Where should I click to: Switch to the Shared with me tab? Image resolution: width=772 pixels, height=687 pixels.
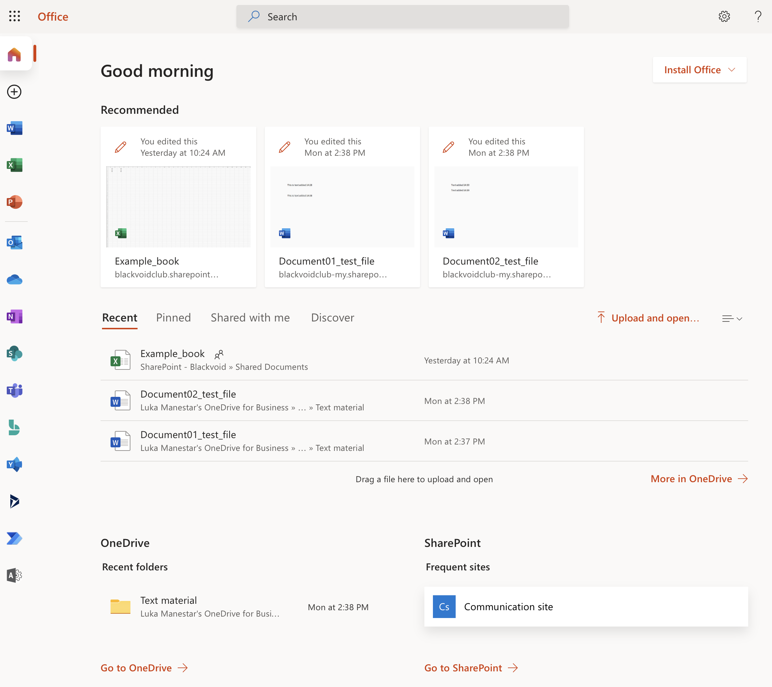pyautogui.click(x=250, y=318)
